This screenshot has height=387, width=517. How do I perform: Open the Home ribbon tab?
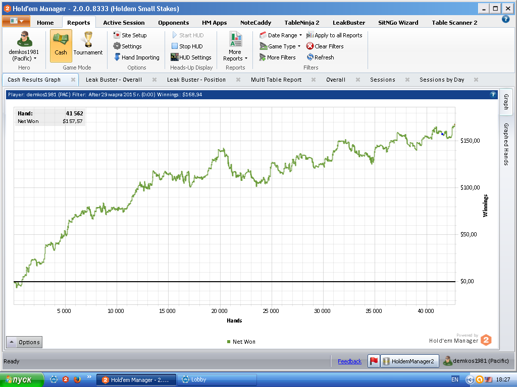pyautogui.click(x=45, y=22)
